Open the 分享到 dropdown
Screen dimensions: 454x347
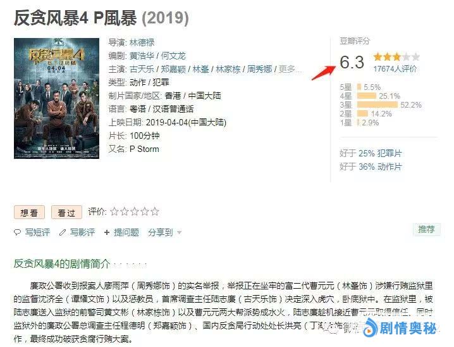pyautogui.click(x=160, y=233)
